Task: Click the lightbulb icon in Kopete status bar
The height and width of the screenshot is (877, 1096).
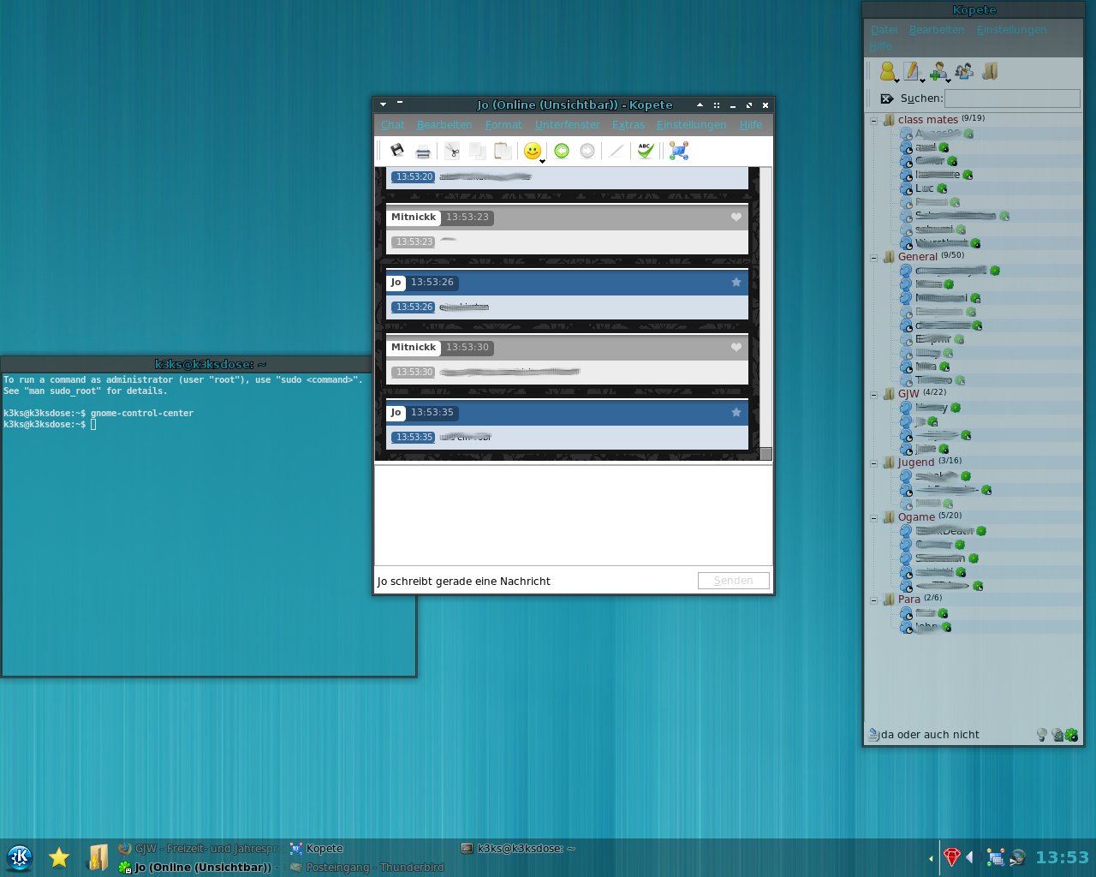Action: (x=1042, y=735)
